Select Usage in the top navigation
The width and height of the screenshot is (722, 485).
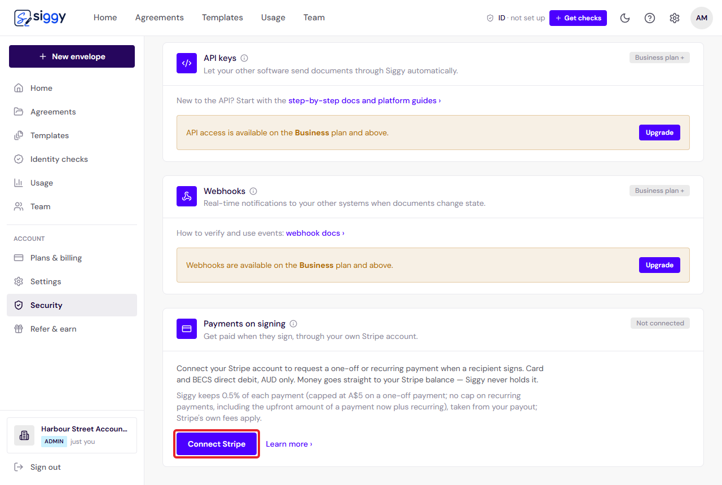273,17
